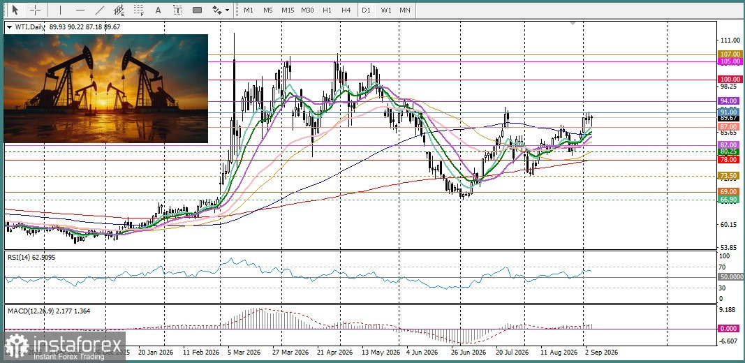Switch chart to M15 timeframe

click(x=288, y=10)
